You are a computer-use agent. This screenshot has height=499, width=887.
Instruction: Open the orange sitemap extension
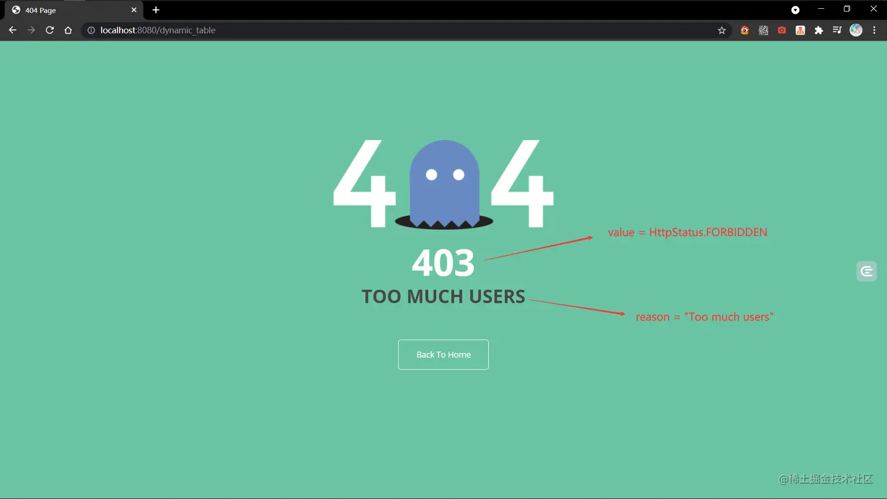[x=800, y=30]
